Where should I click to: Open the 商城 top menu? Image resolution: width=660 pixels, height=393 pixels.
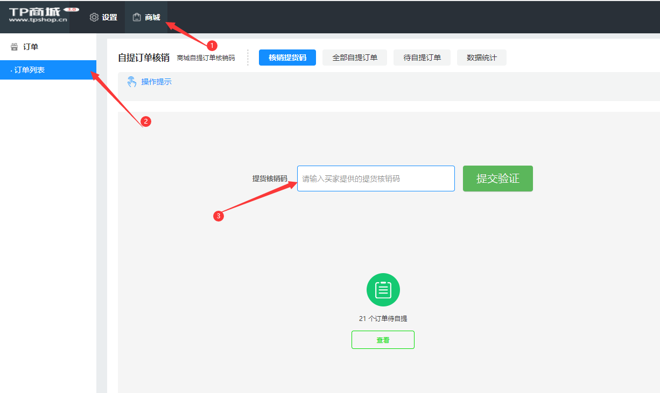click(152, 17)
